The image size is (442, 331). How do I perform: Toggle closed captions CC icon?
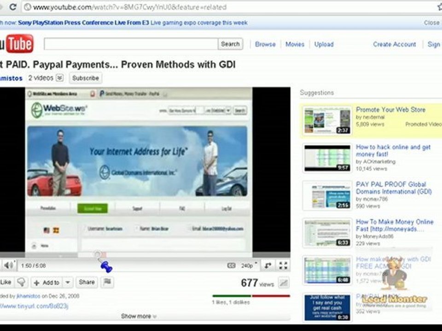[231, 265]
